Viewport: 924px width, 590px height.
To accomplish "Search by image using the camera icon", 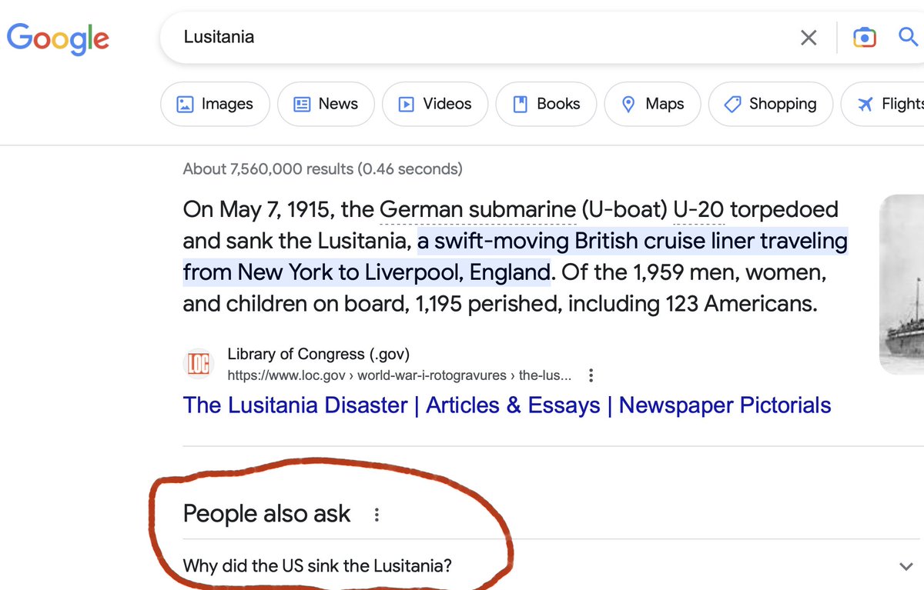I will coord(864,37).
